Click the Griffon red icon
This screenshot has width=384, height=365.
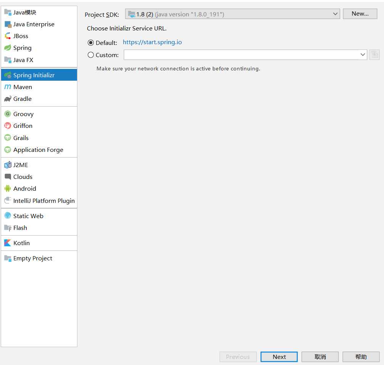[x=8, y=126]
